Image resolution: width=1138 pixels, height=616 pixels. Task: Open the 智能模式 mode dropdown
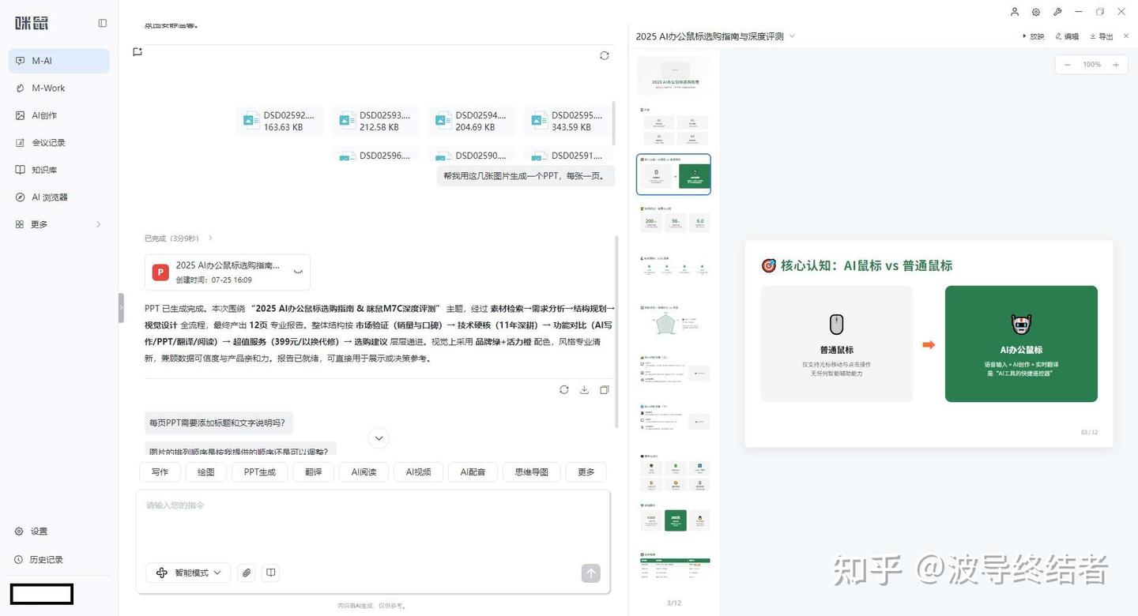pyautogui.click(x=188, y=573)
